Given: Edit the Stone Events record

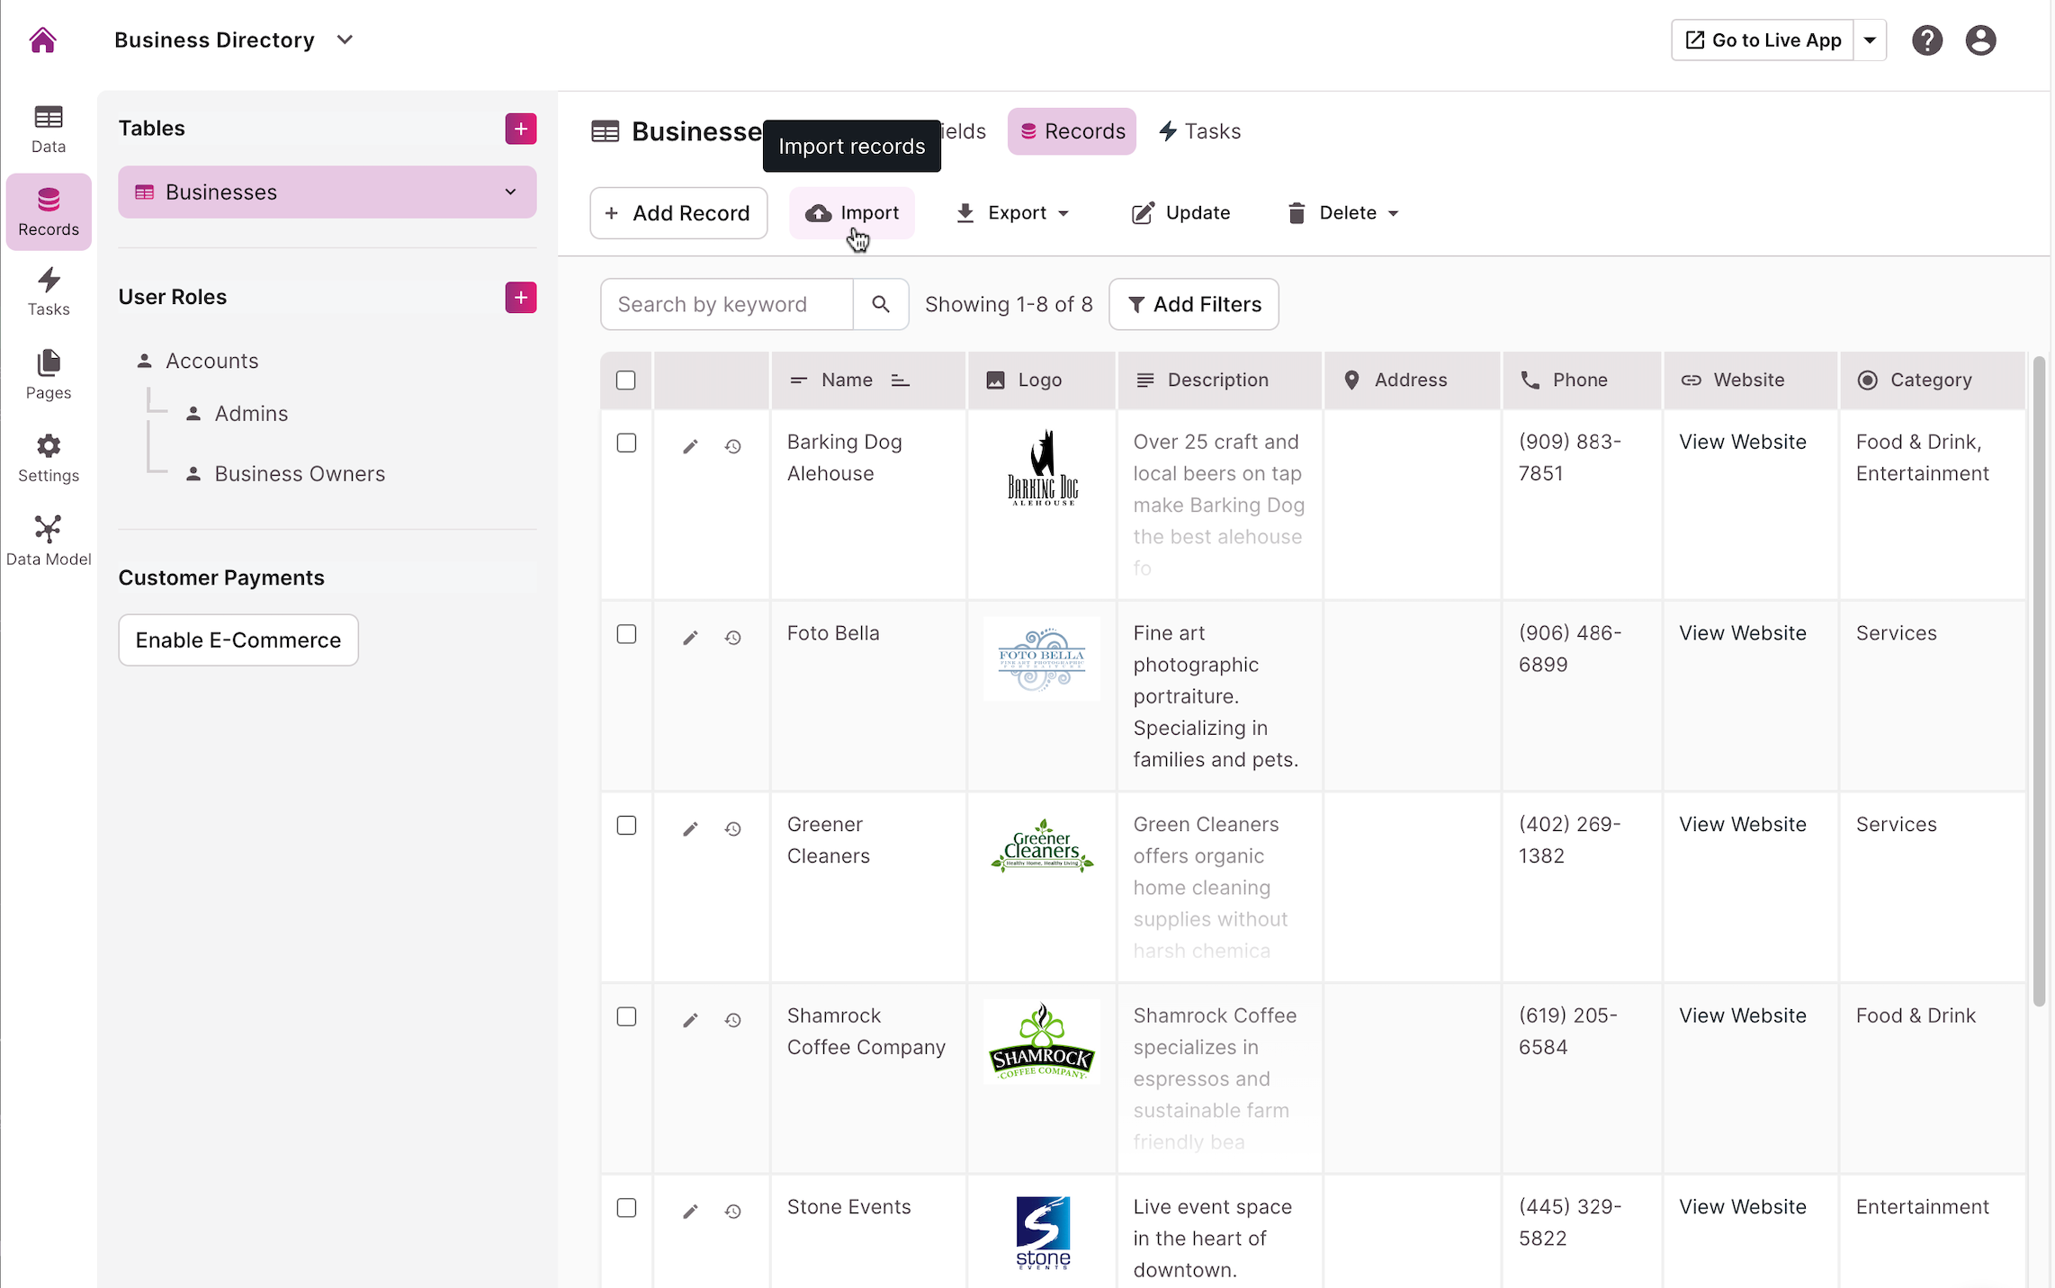Looking at the screenshot, I should click(690, 1212).
